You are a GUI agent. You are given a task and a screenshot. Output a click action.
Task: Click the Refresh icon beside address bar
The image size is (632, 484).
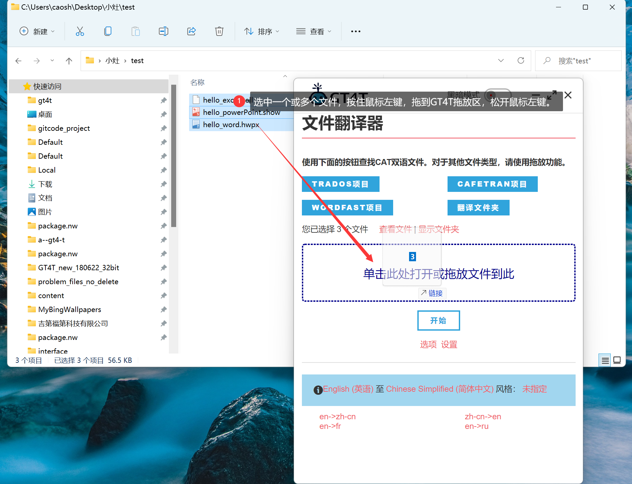pyautogui.click(x=521, y=60)
